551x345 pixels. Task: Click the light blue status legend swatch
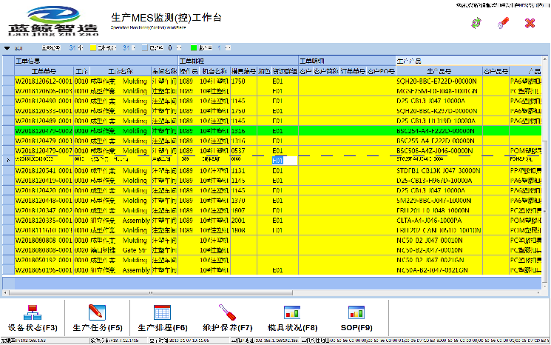click(145, 48)
